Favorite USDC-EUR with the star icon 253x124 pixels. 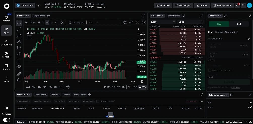[x=39, y=5]
